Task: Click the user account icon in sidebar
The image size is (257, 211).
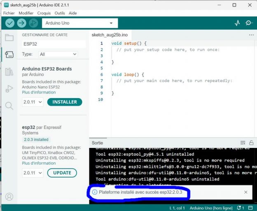Action: coord(9,197)
